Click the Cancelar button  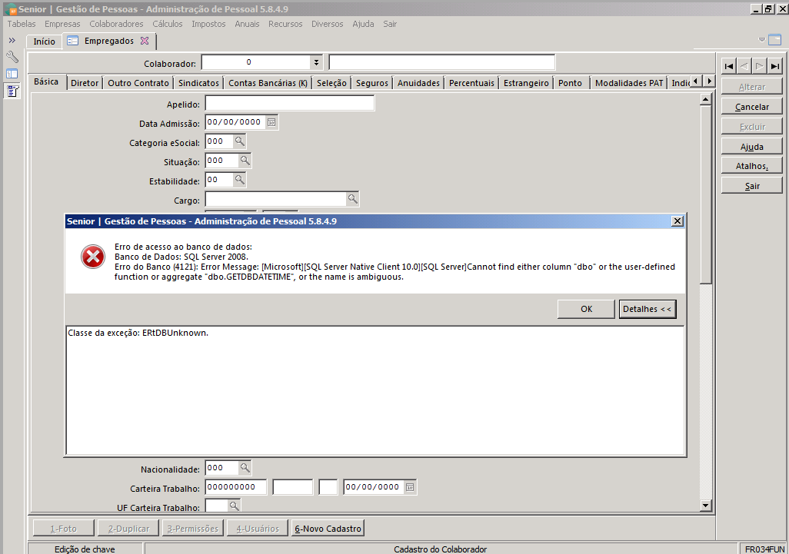[751, 107]
